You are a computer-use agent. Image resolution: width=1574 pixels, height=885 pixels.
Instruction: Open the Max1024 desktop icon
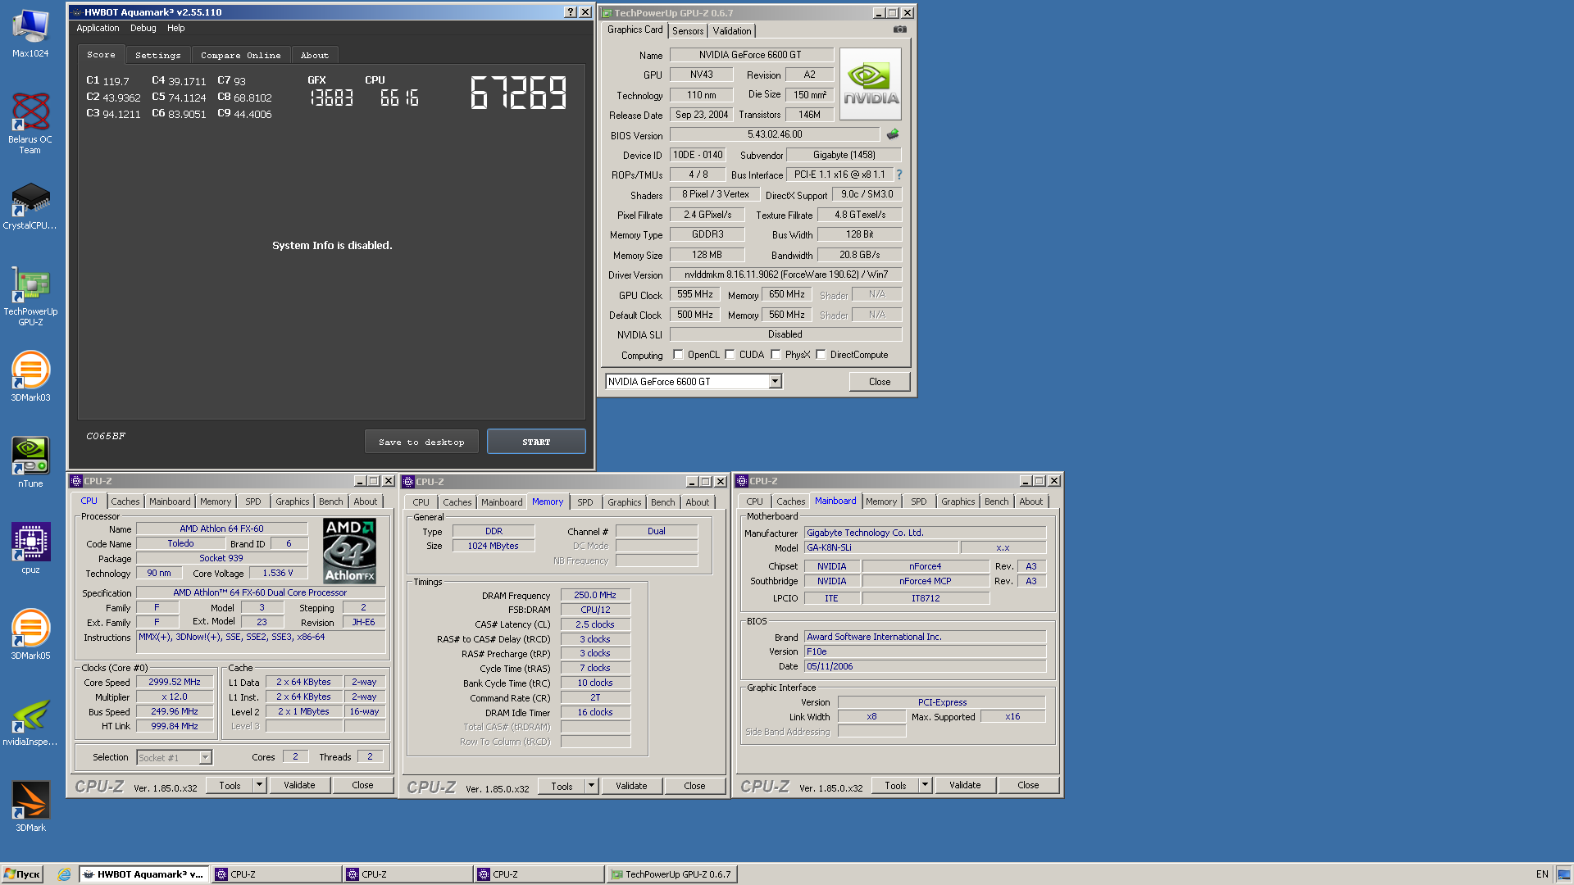point(30,33)
